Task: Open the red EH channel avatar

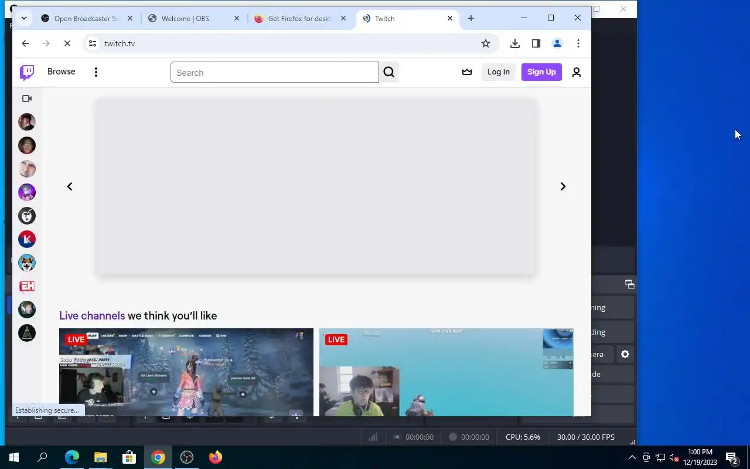Action: (x=27, y=286)
